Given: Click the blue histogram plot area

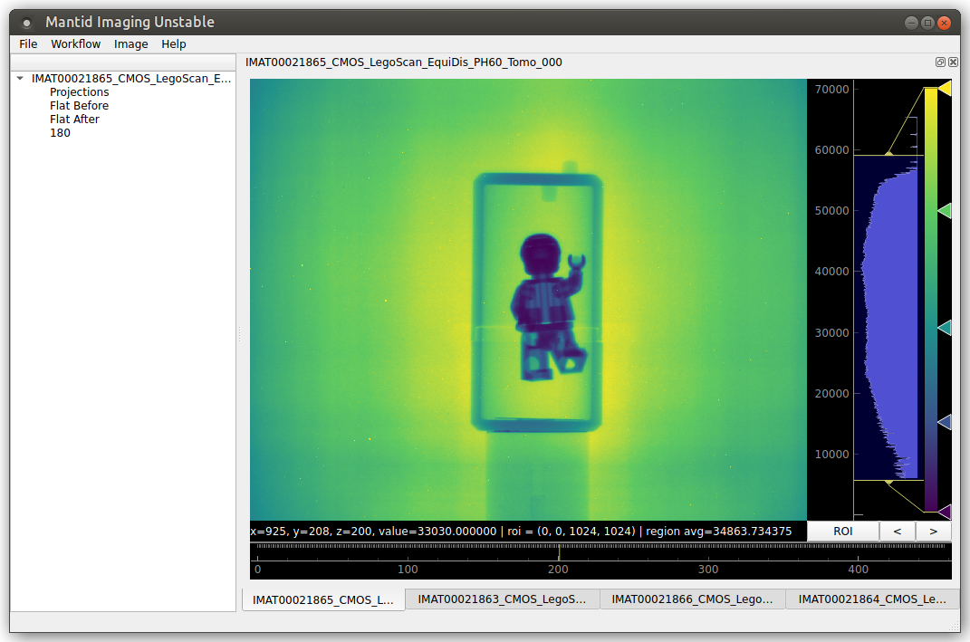Looking at the screenshot, I should pos(891,317).
